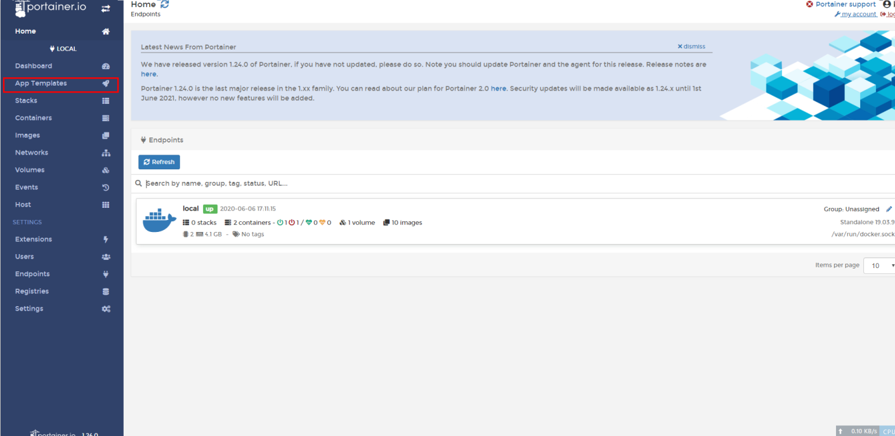This screenshot has height=436, width=895.
Task: Click the '0 stacks' text
Action: (x=204, y=222)
